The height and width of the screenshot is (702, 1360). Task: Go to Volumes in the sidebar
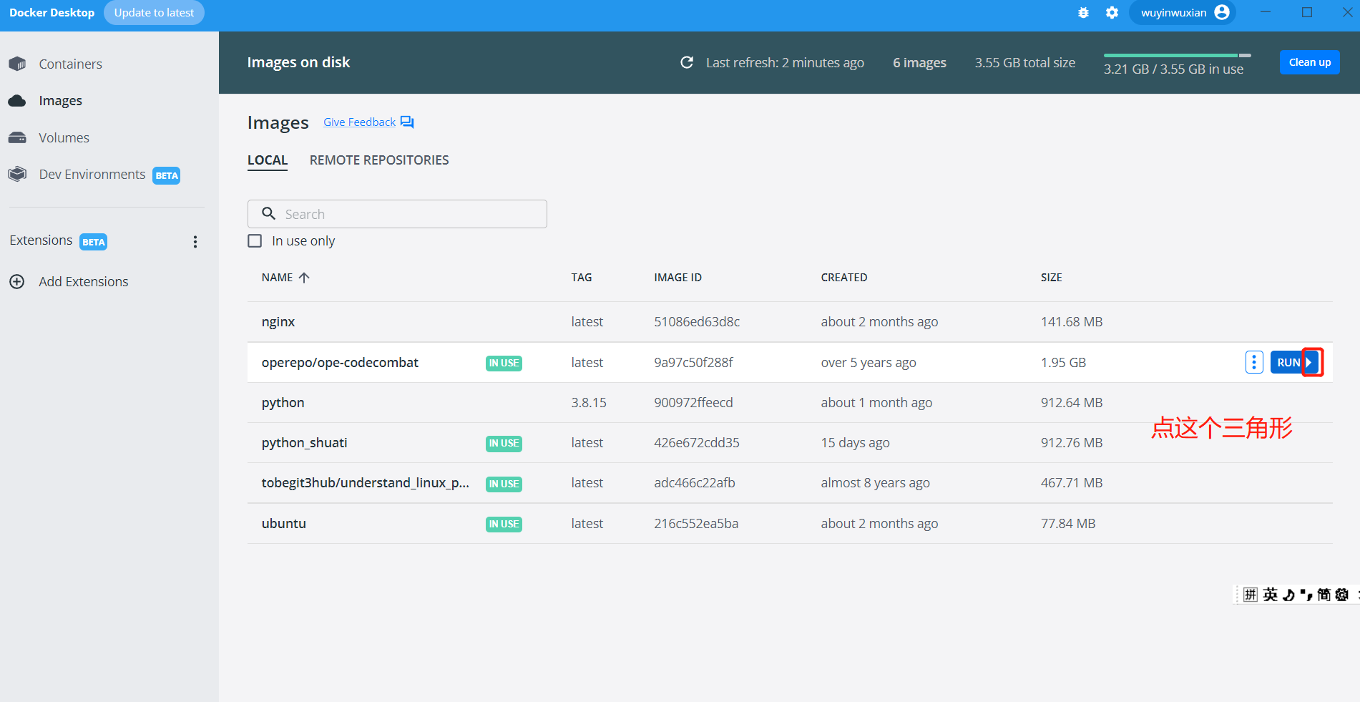pos(64,137)
